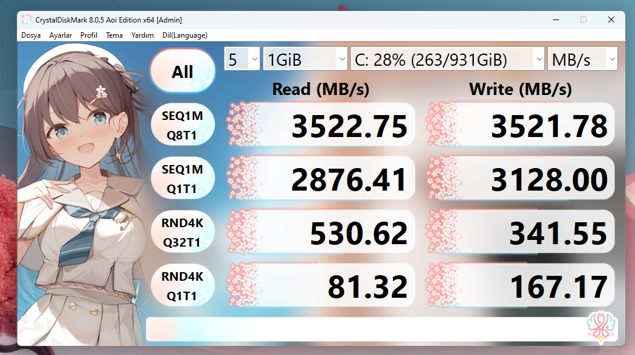The width and height of the screenshot is (635, 355).
Task: Run all benchmarks with All button
Action: 182,71
